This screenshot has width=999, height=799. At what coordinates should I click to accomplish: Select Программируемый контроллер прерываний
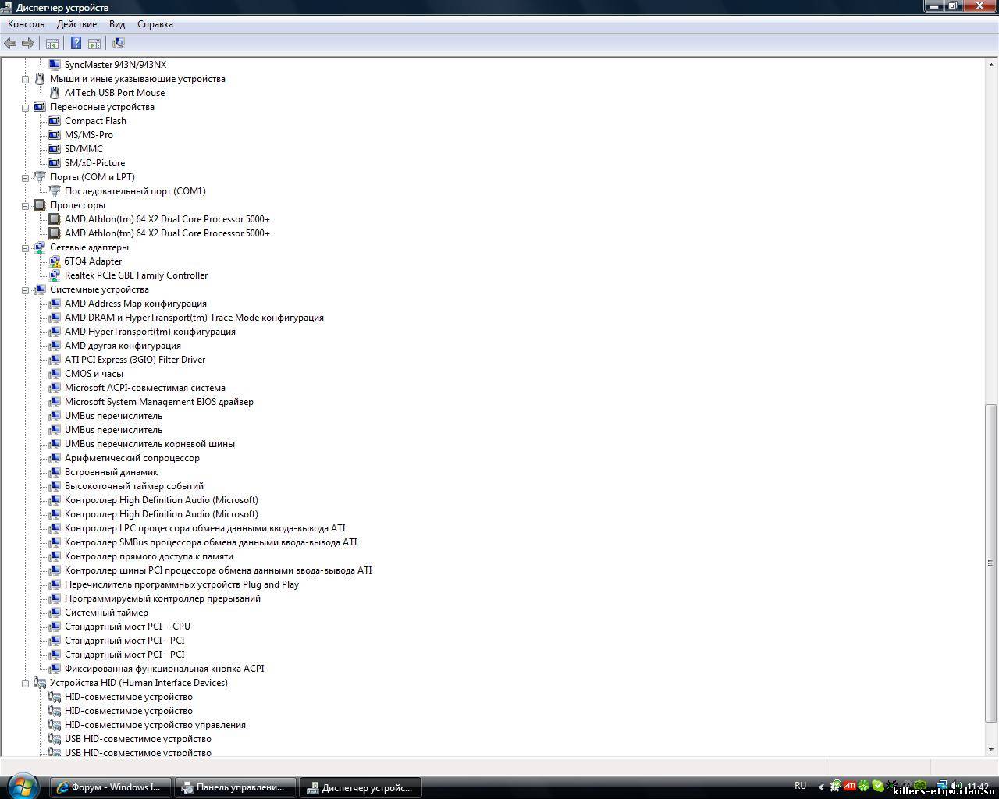(x=162, y=598)
